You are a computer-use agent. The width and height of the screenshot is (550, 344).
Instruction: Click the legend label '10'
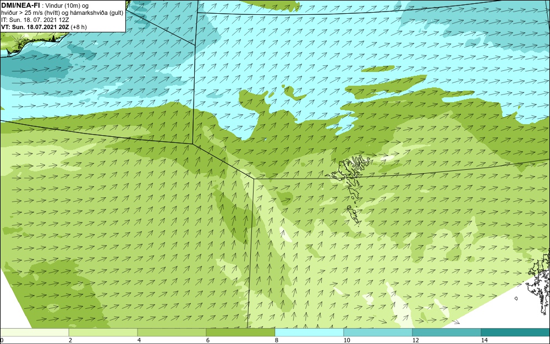coord(347,340)
